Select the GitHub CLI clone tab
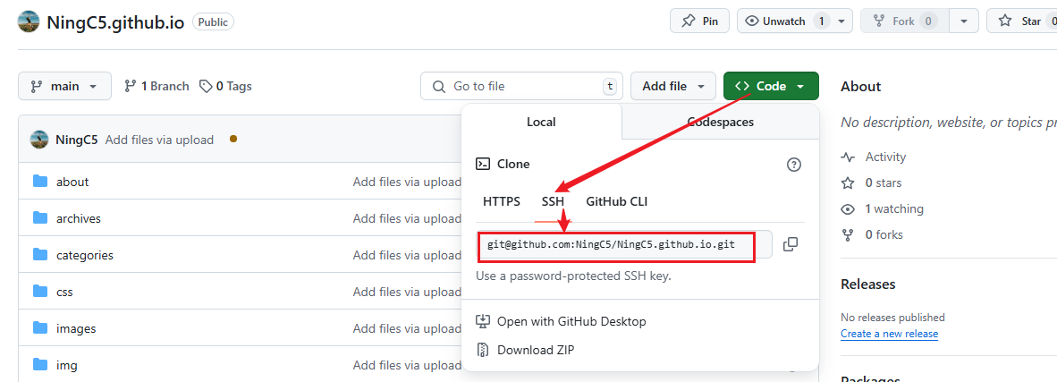The width and height of the screenshot is (1057, 382). [x=617, y=202]
